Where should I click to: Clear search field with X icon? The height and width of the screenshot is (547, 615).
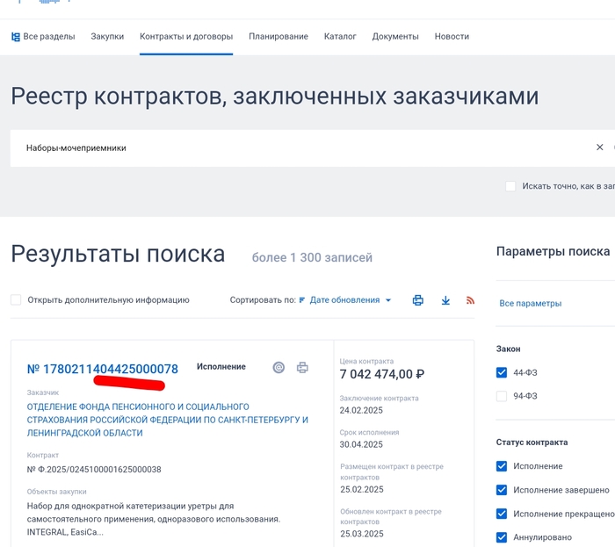click(x=600, y=148)
